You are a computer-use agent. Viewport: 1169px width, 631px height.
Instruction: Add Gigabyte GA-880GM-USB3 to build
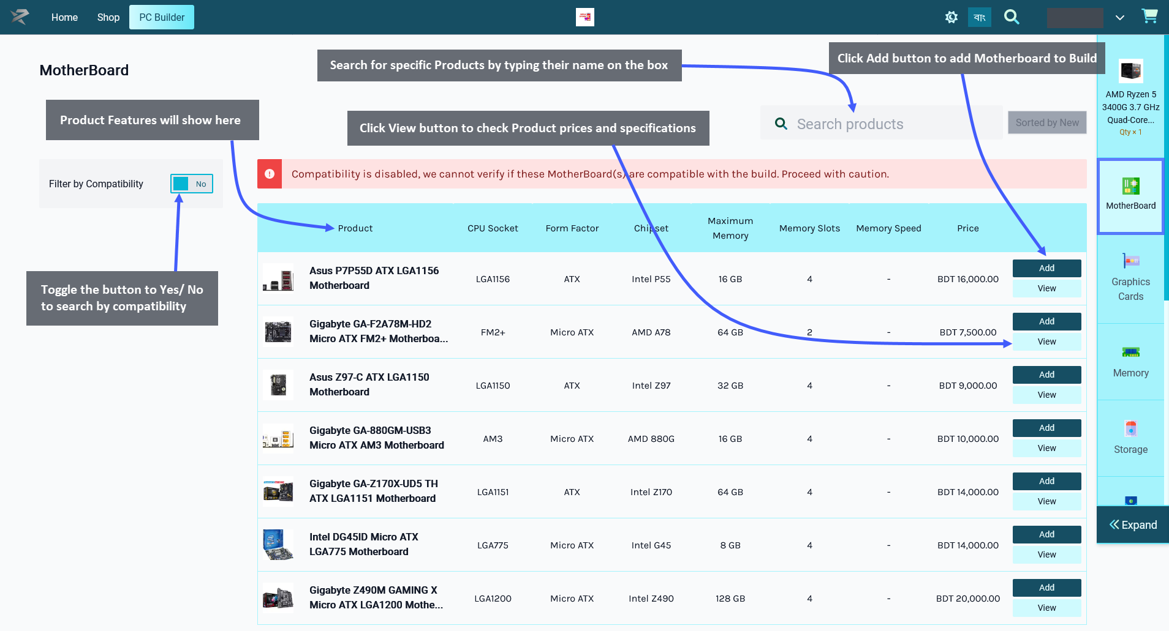click(x=1046, y=428)
